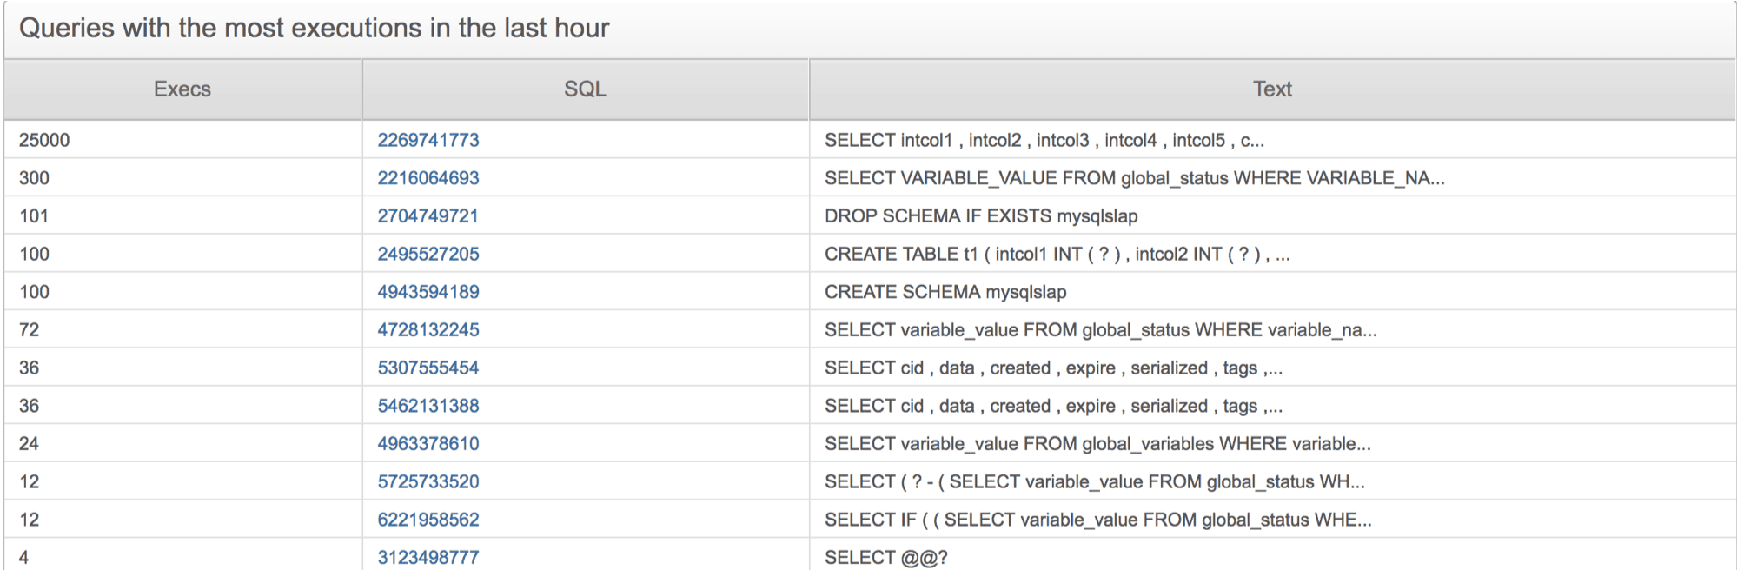Click SQL link 4963378610
This screenshot has width=1737, height=570.
(428, 444)
